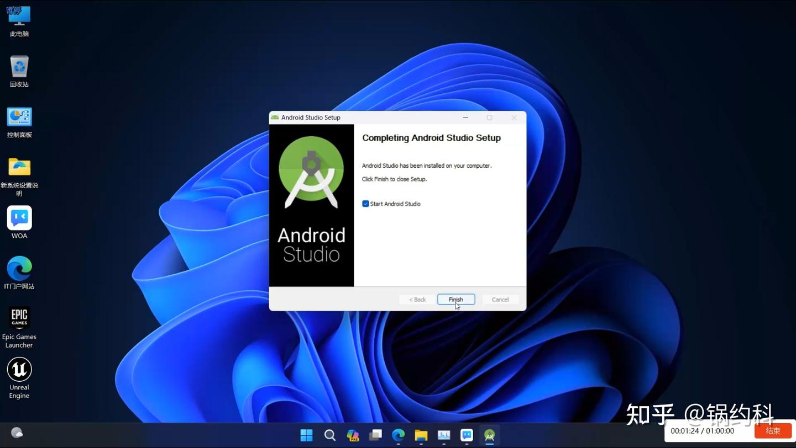Click the Android Studio logo banner image
The image size is (796, 448).
coord(311,205)
